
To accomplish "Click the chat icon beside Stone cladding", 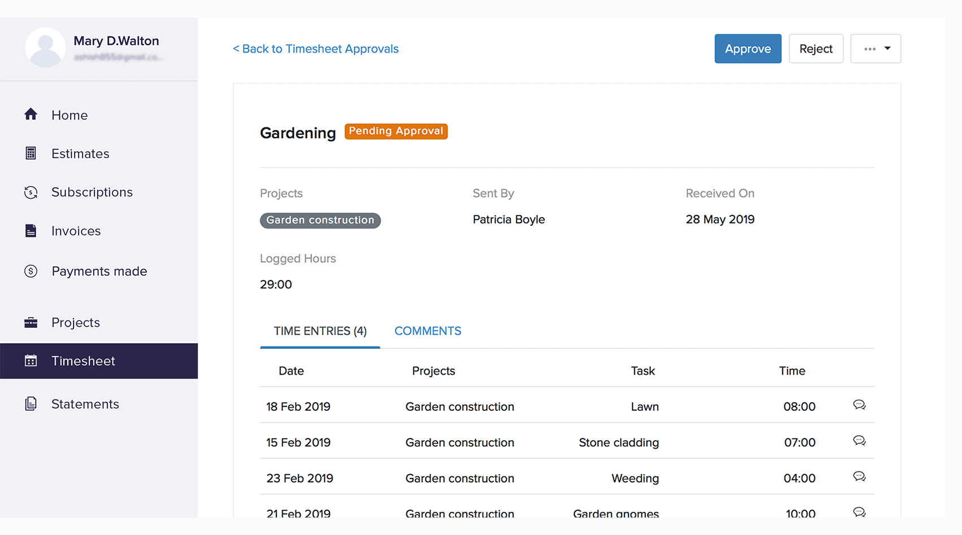I will pos(860,441).
